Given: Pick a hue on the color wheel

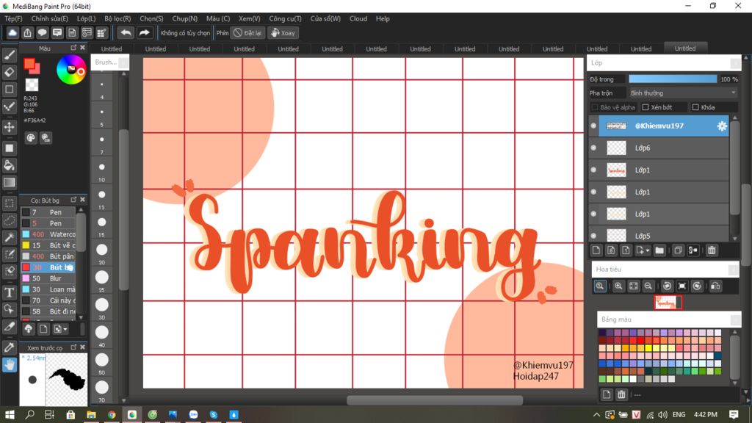Looking at the screenshot, I should click(x=71, y=70).
